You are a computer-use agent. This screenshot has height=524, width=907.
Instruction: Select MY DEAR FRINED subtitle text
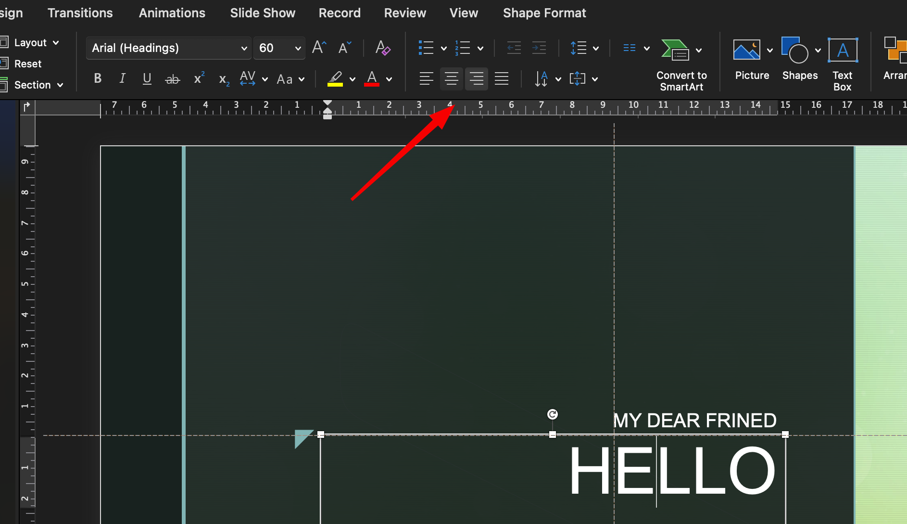tap(694, 421)
